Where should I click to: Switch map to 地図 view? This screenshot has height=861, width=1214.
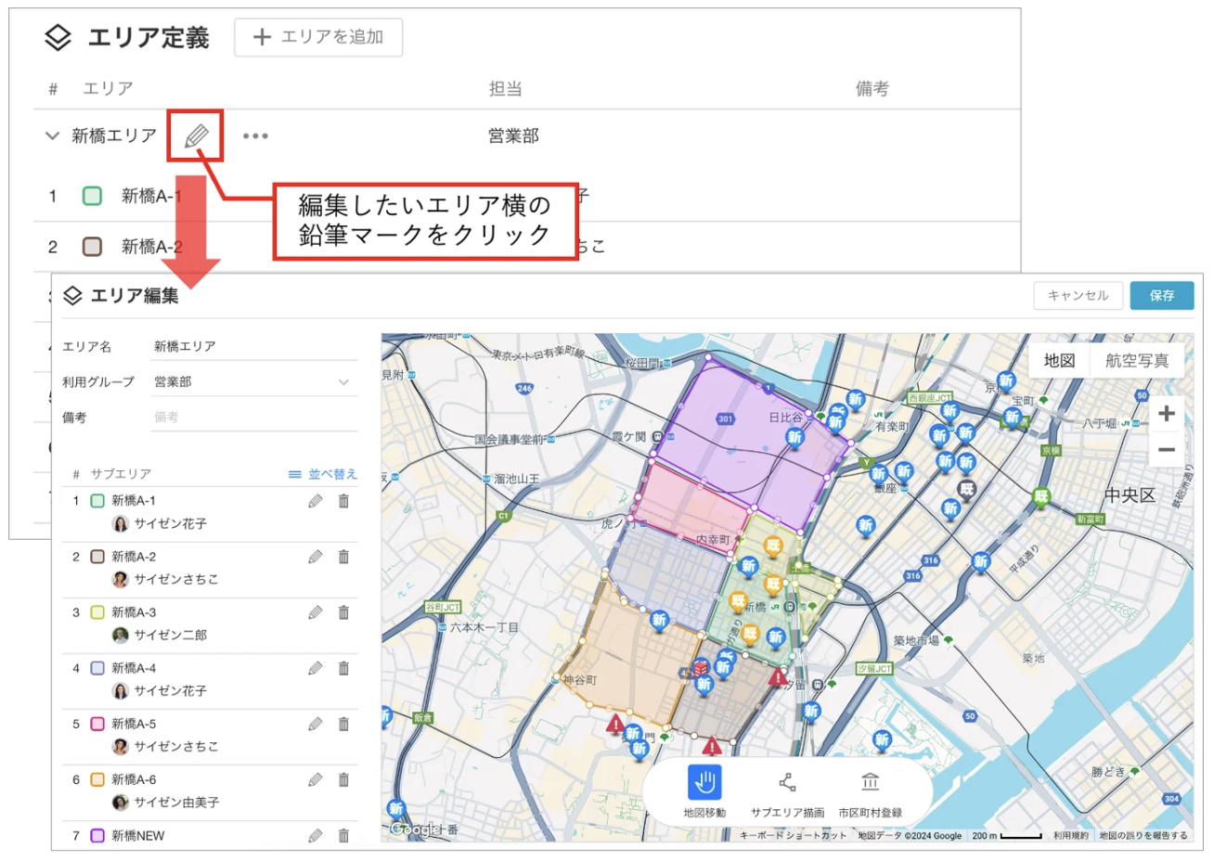click(1059, 360)
